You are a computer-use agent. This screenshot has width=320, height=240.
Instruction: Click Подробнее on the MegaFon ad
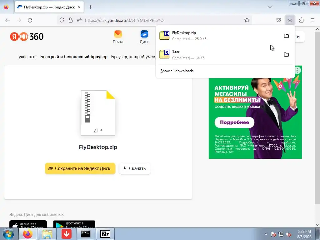pos(234,122)
